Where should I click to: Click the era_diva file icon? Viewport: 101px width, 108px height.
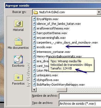click(x=34, y=61)
